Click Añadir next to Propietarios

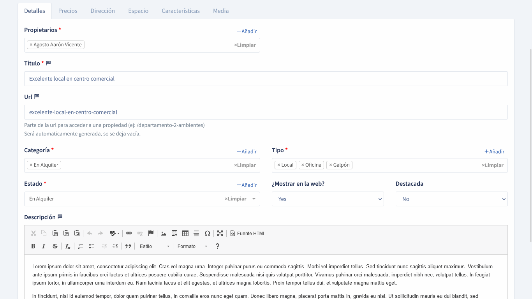(x=247, y=31)
